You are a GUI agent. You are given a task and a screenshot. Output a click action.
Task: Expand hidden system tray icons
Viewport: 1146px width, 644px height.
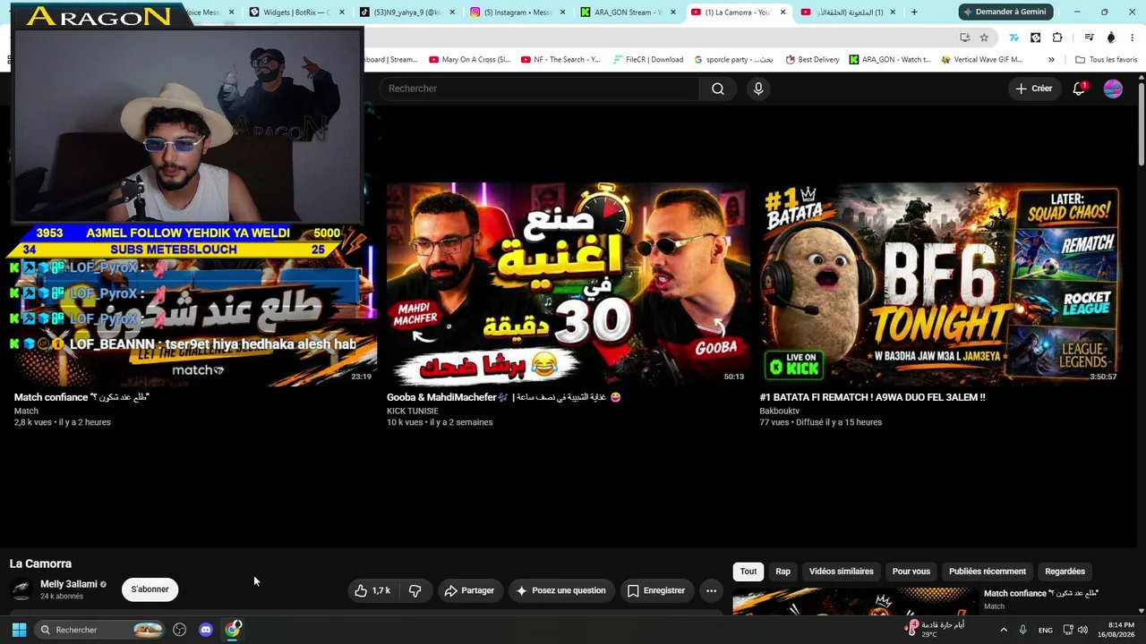click(x=1004, y=630)
